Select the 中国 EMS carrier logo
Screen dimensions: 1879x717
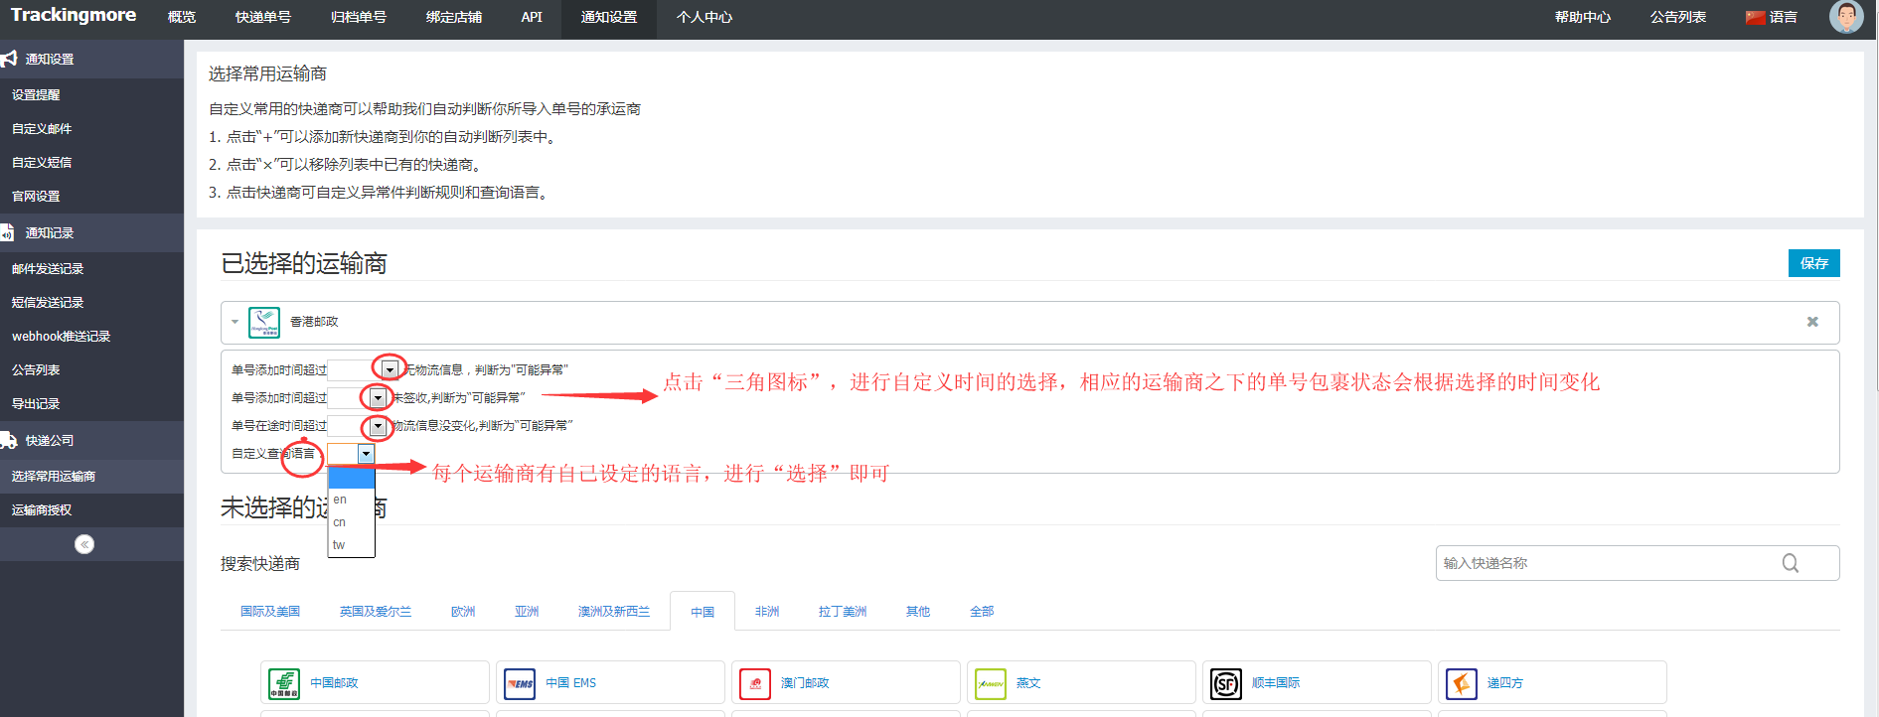click(520, 683)
